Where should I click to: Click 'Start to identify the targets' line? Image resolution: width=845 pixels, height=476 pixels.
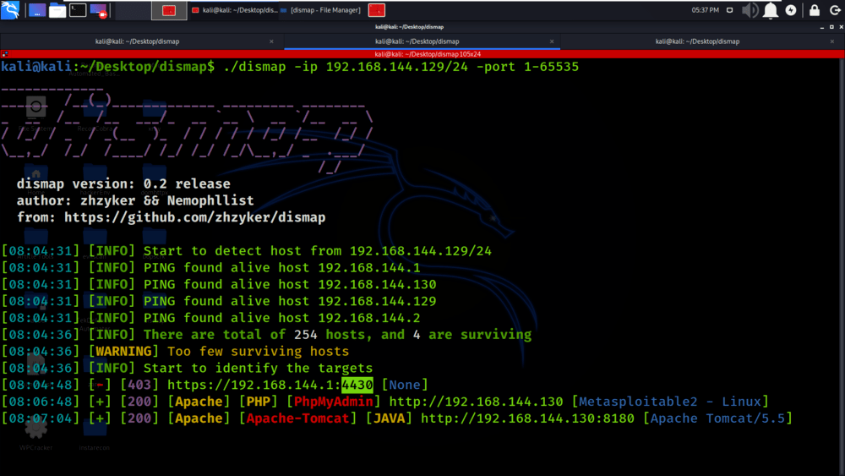(187, 368)
